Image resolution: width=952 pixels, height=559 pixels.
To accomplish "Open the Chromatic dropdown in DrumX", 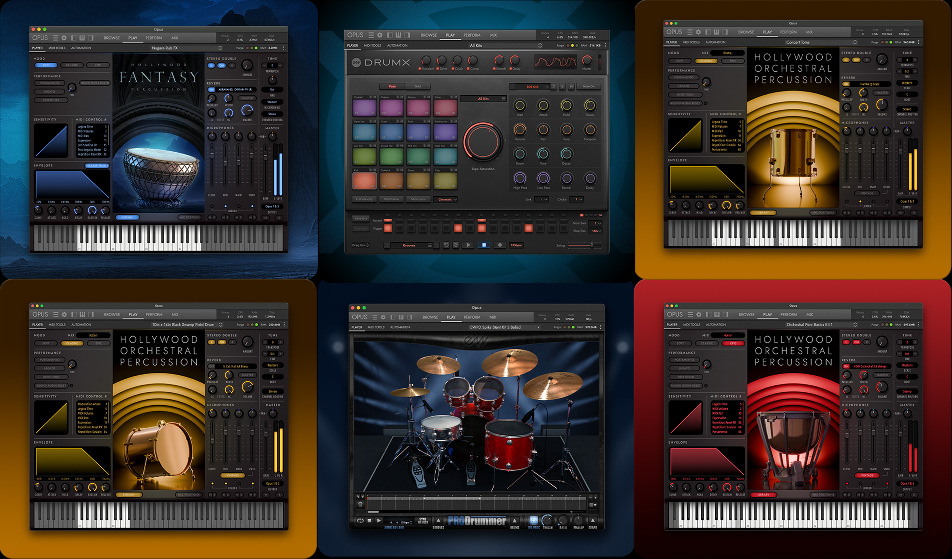I will [x=445, y=200].
